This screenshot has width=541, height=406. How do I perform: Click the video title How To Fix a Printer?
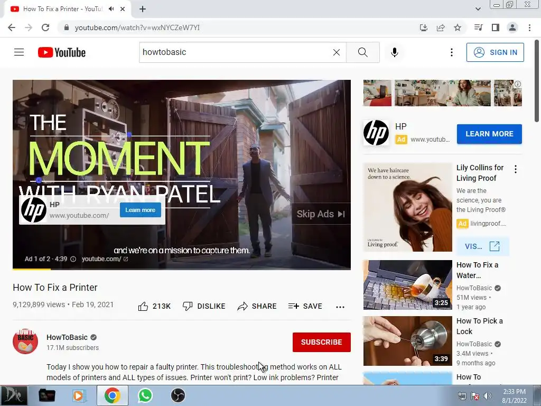[55, 288]
